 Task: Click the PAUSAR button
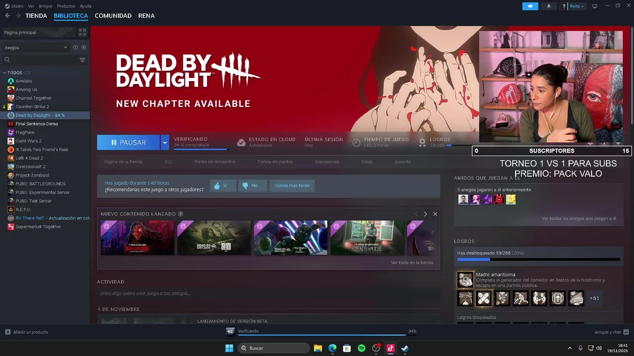[x=128, y=142]
